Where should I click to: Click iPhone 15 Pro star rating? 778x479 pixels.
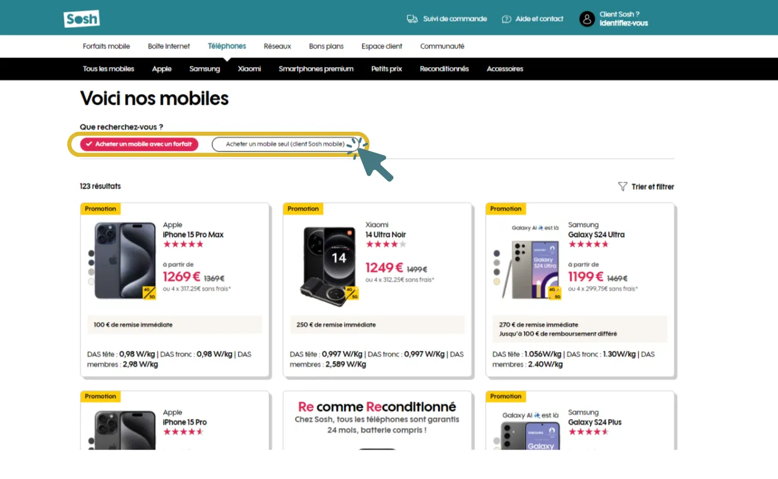(x=183, y=432)
